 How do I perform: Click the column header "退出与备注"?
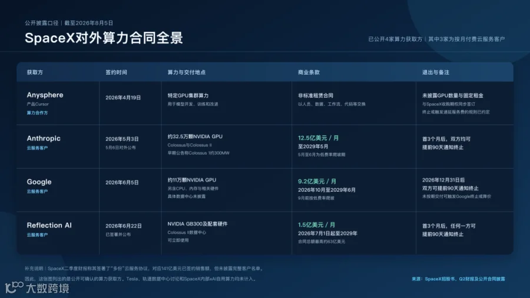tap(436, 72)
